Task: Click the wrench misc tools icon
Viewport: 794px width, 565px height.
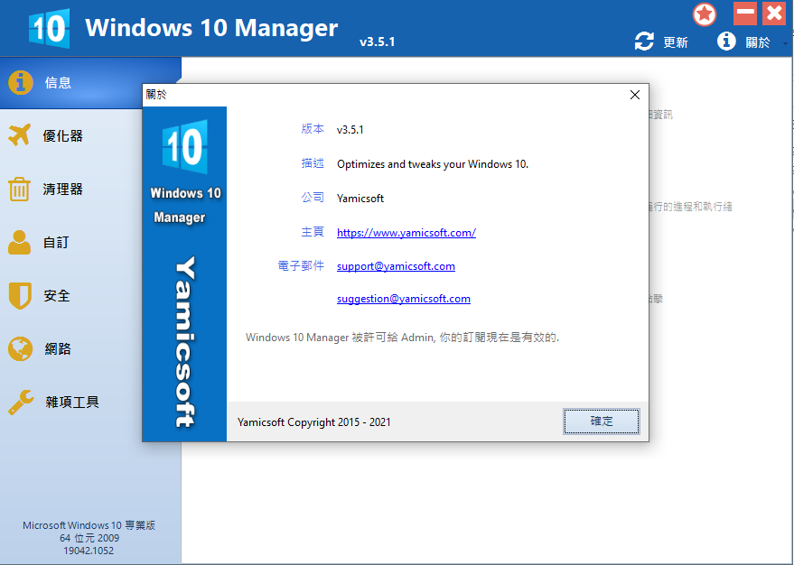Action: click(x=21, y=403)
